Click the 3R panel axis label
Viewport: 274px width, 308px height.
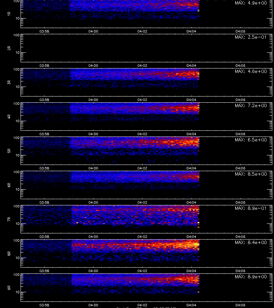9,82
